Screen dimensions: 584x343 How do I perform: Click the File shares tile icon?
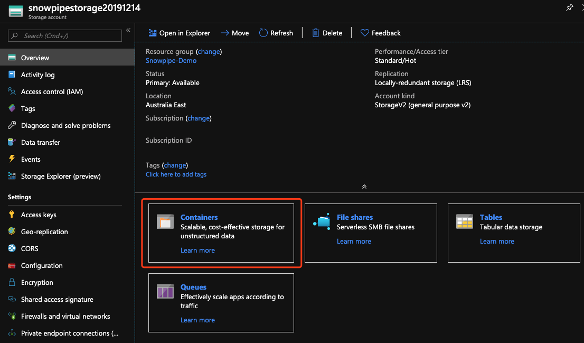pyautogui.click(x=322, y=221)
